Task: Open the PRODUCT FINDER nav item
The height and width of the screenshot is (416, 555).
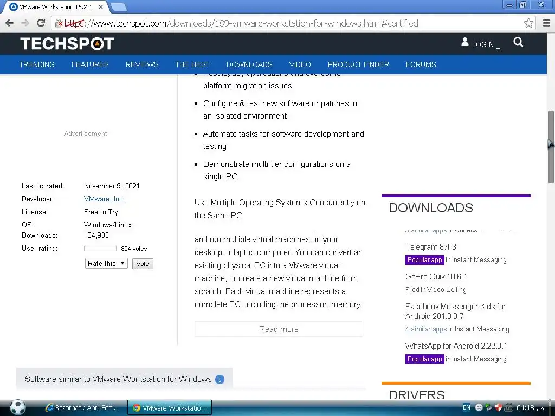Action: (x=358, y=64)
